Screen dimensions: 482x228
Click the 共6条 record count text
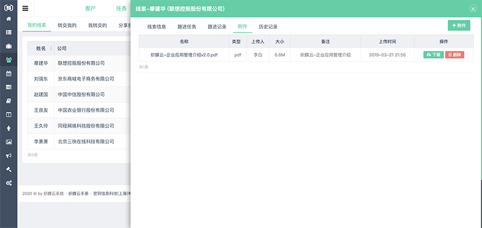coord(33,155)
